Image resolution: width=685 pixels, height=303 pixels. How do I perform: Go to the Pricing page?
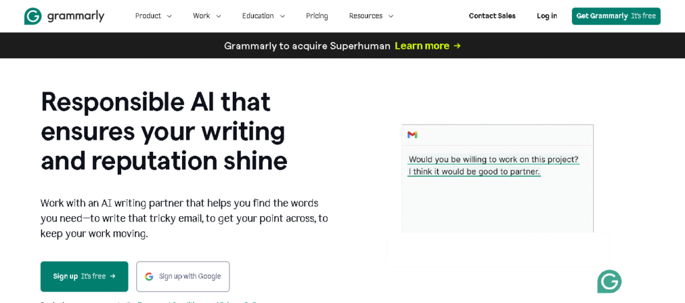tap(317, 16)
